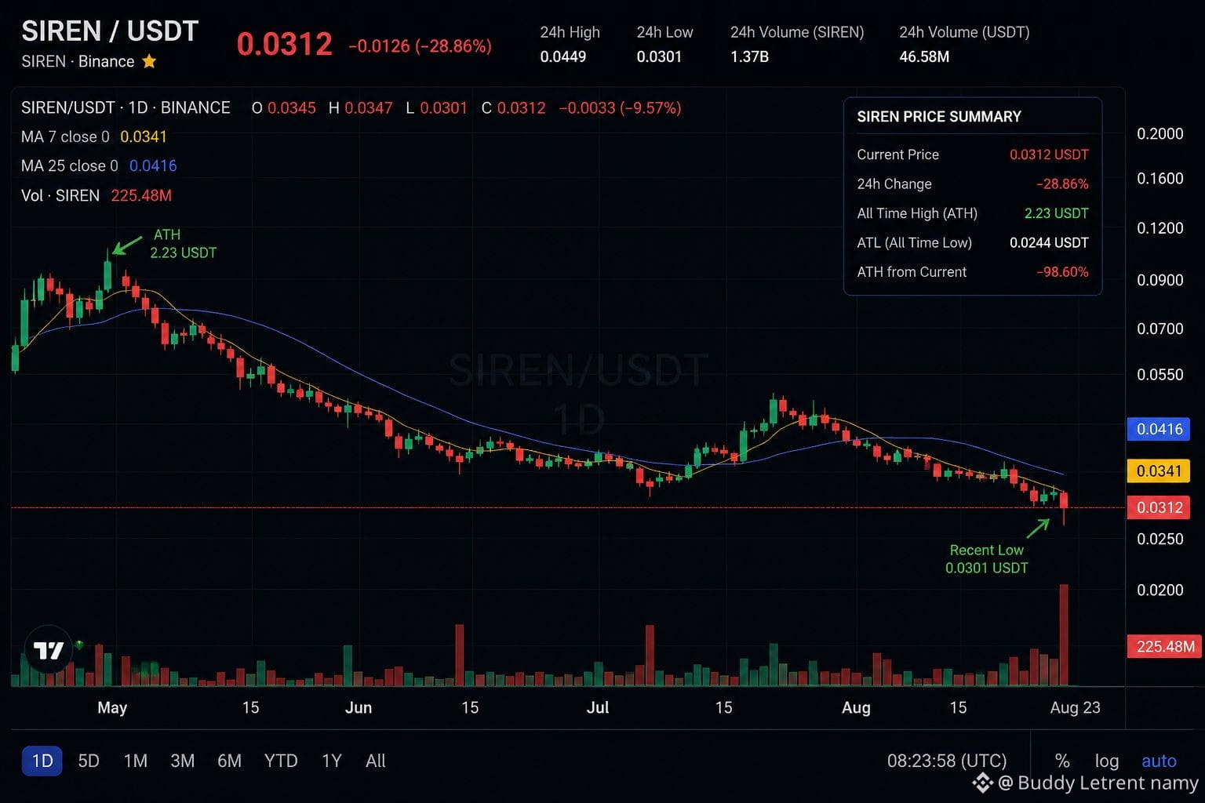Click the 0.0250 price axis label
This screenshot has height=803, width=1205.
tap(1159, 539)
